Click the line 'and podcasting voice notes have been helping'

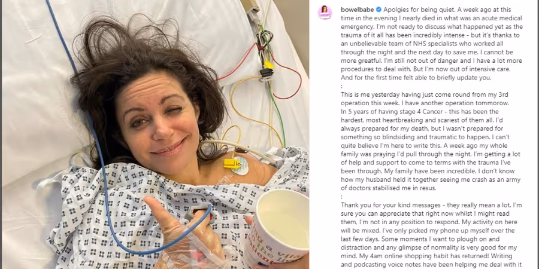click(x=431, y=265)
